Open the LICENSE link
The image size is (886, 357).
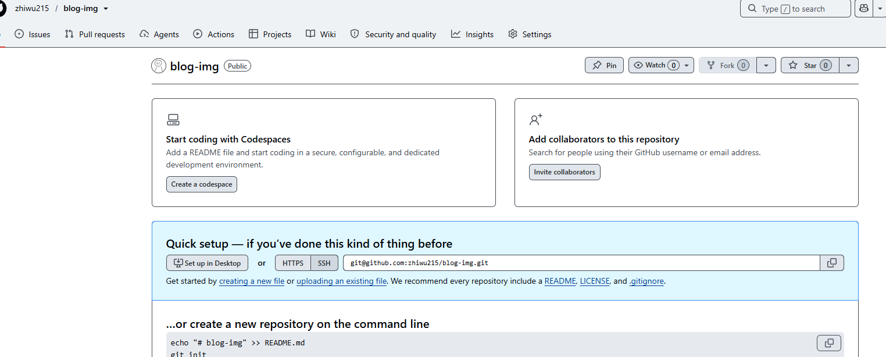[x=595, y=281]
